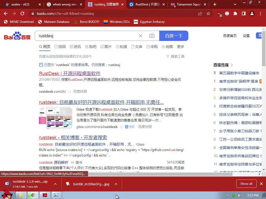The height and width of the screenshot is (199, 266).
Task: Switch to the Tiananmen Square tab
Action: click(189, 4)
